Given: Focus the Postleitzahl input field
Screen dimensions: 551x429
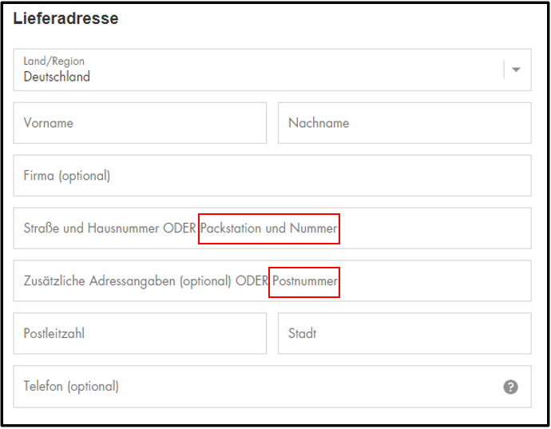Looking at the screenshot, I should click(x=140, y=333).
